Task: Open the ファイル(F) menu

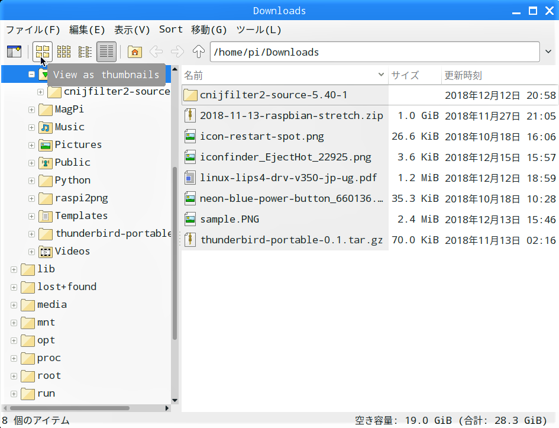Action: (x=33, y=30)
